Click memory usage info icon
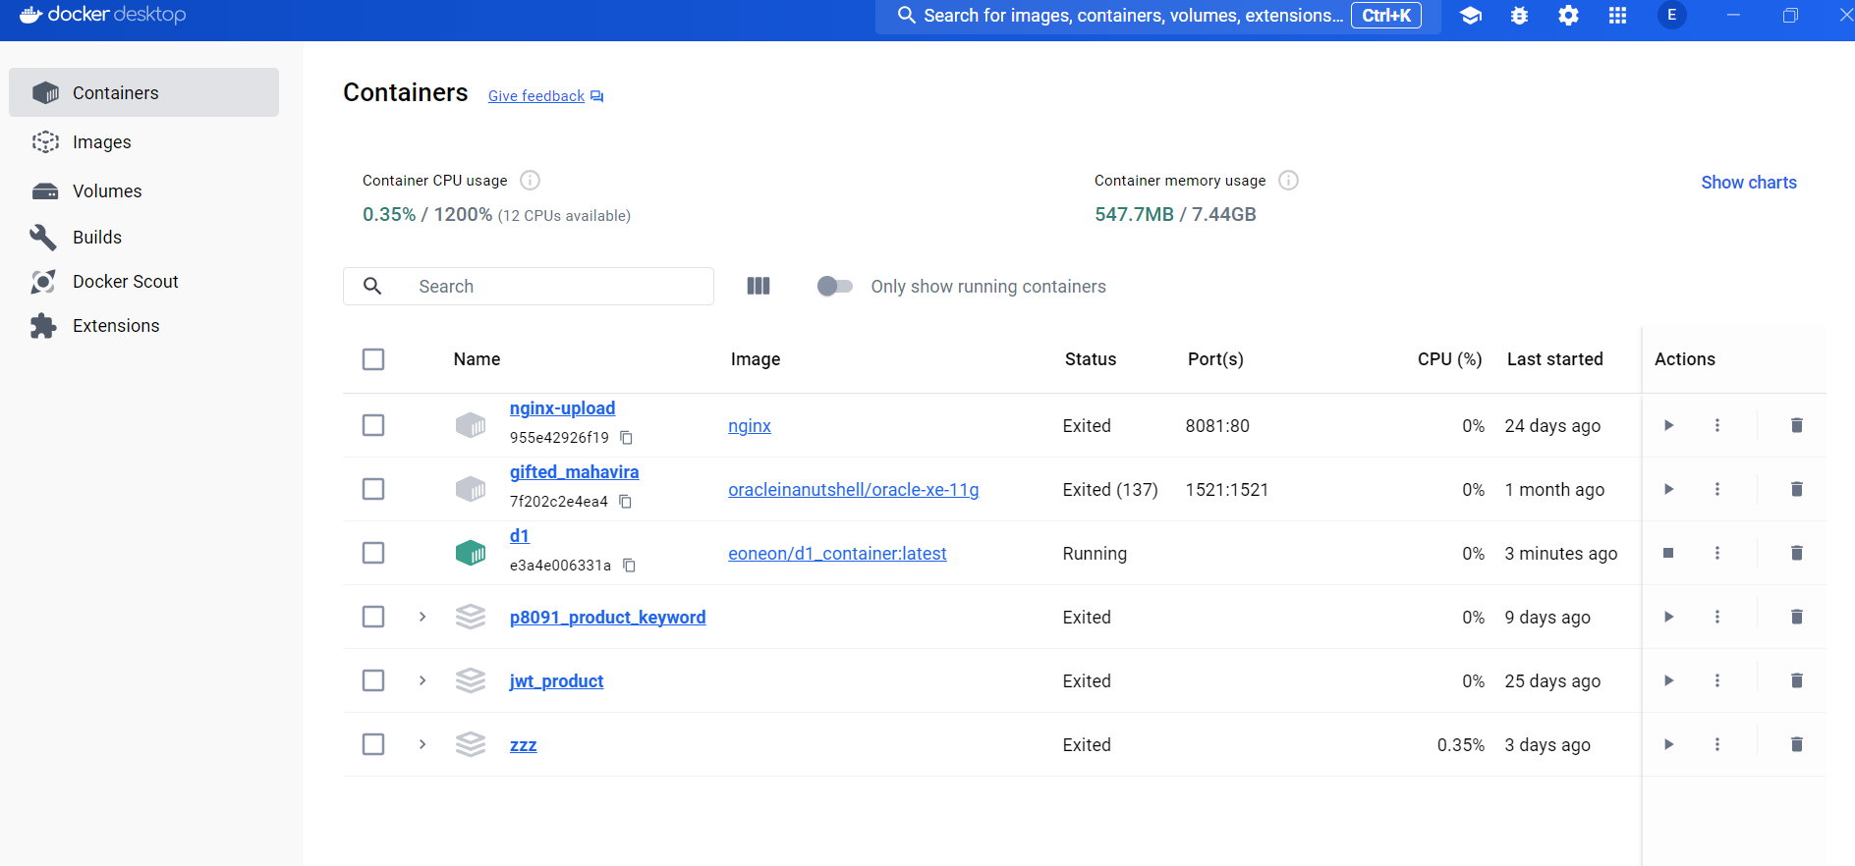This screenshot has height=866, width=1855. tap(1288, 180)
